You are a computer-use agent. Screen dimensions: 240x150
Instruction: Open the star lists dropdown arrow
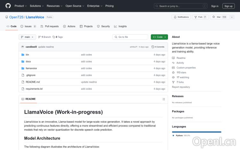pos(232,17)
